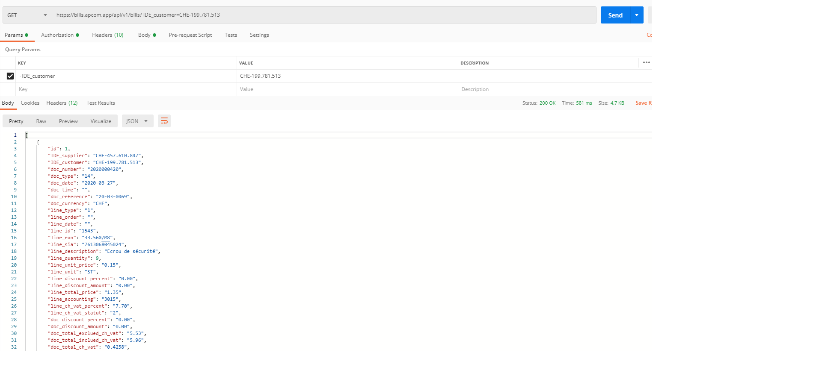Image resolution: width=813 pixels, height=373 pixels.
Task: Show the Test Results tab
Action: pos(101,103)
